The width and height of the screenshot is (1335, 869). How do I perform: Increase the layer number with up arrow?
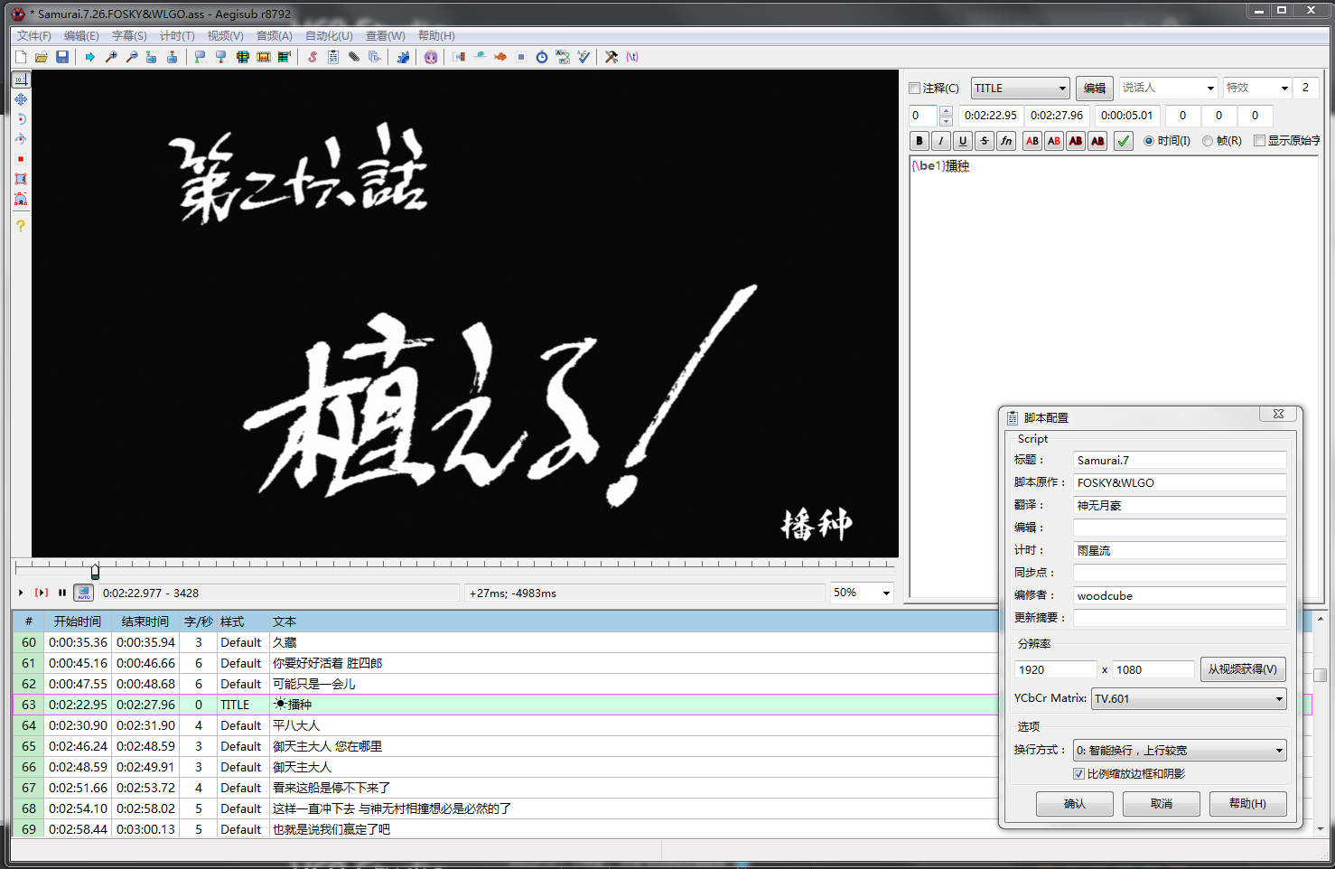[x=946, y=111]
